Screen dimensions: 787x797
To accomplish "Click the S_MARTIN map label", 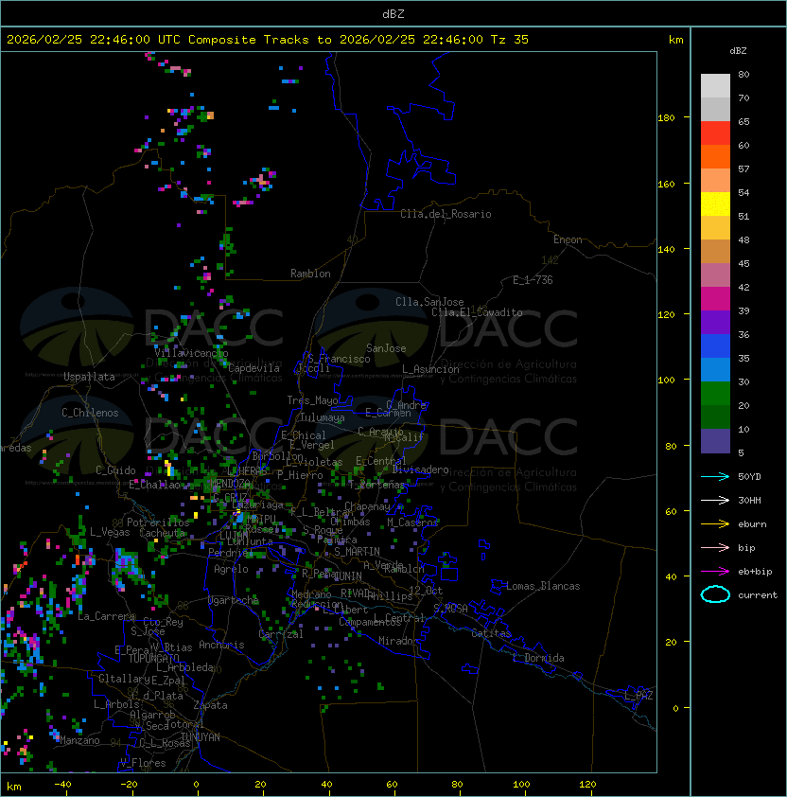I will point(357,551).
